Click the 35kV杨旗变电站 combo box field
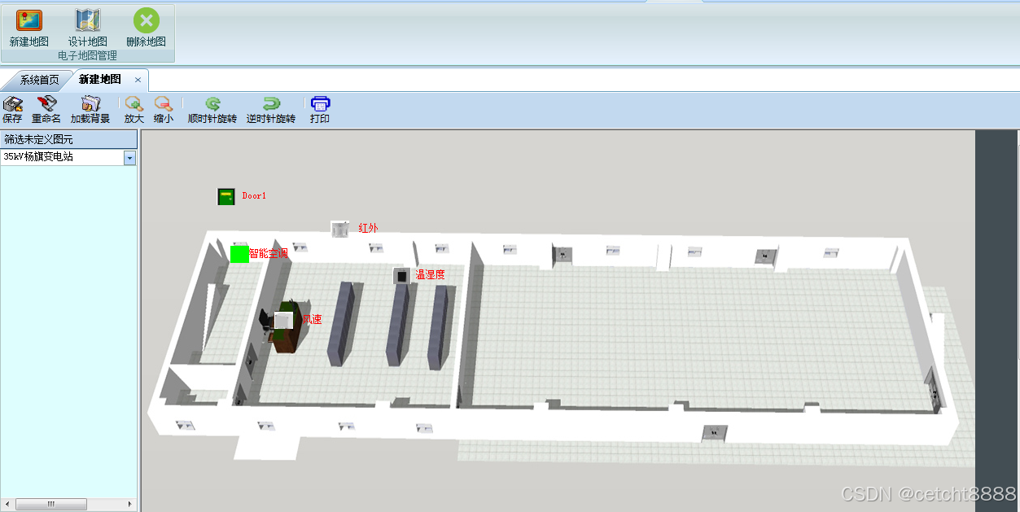This screenshot has width=1020, height=512. (68, 157)
